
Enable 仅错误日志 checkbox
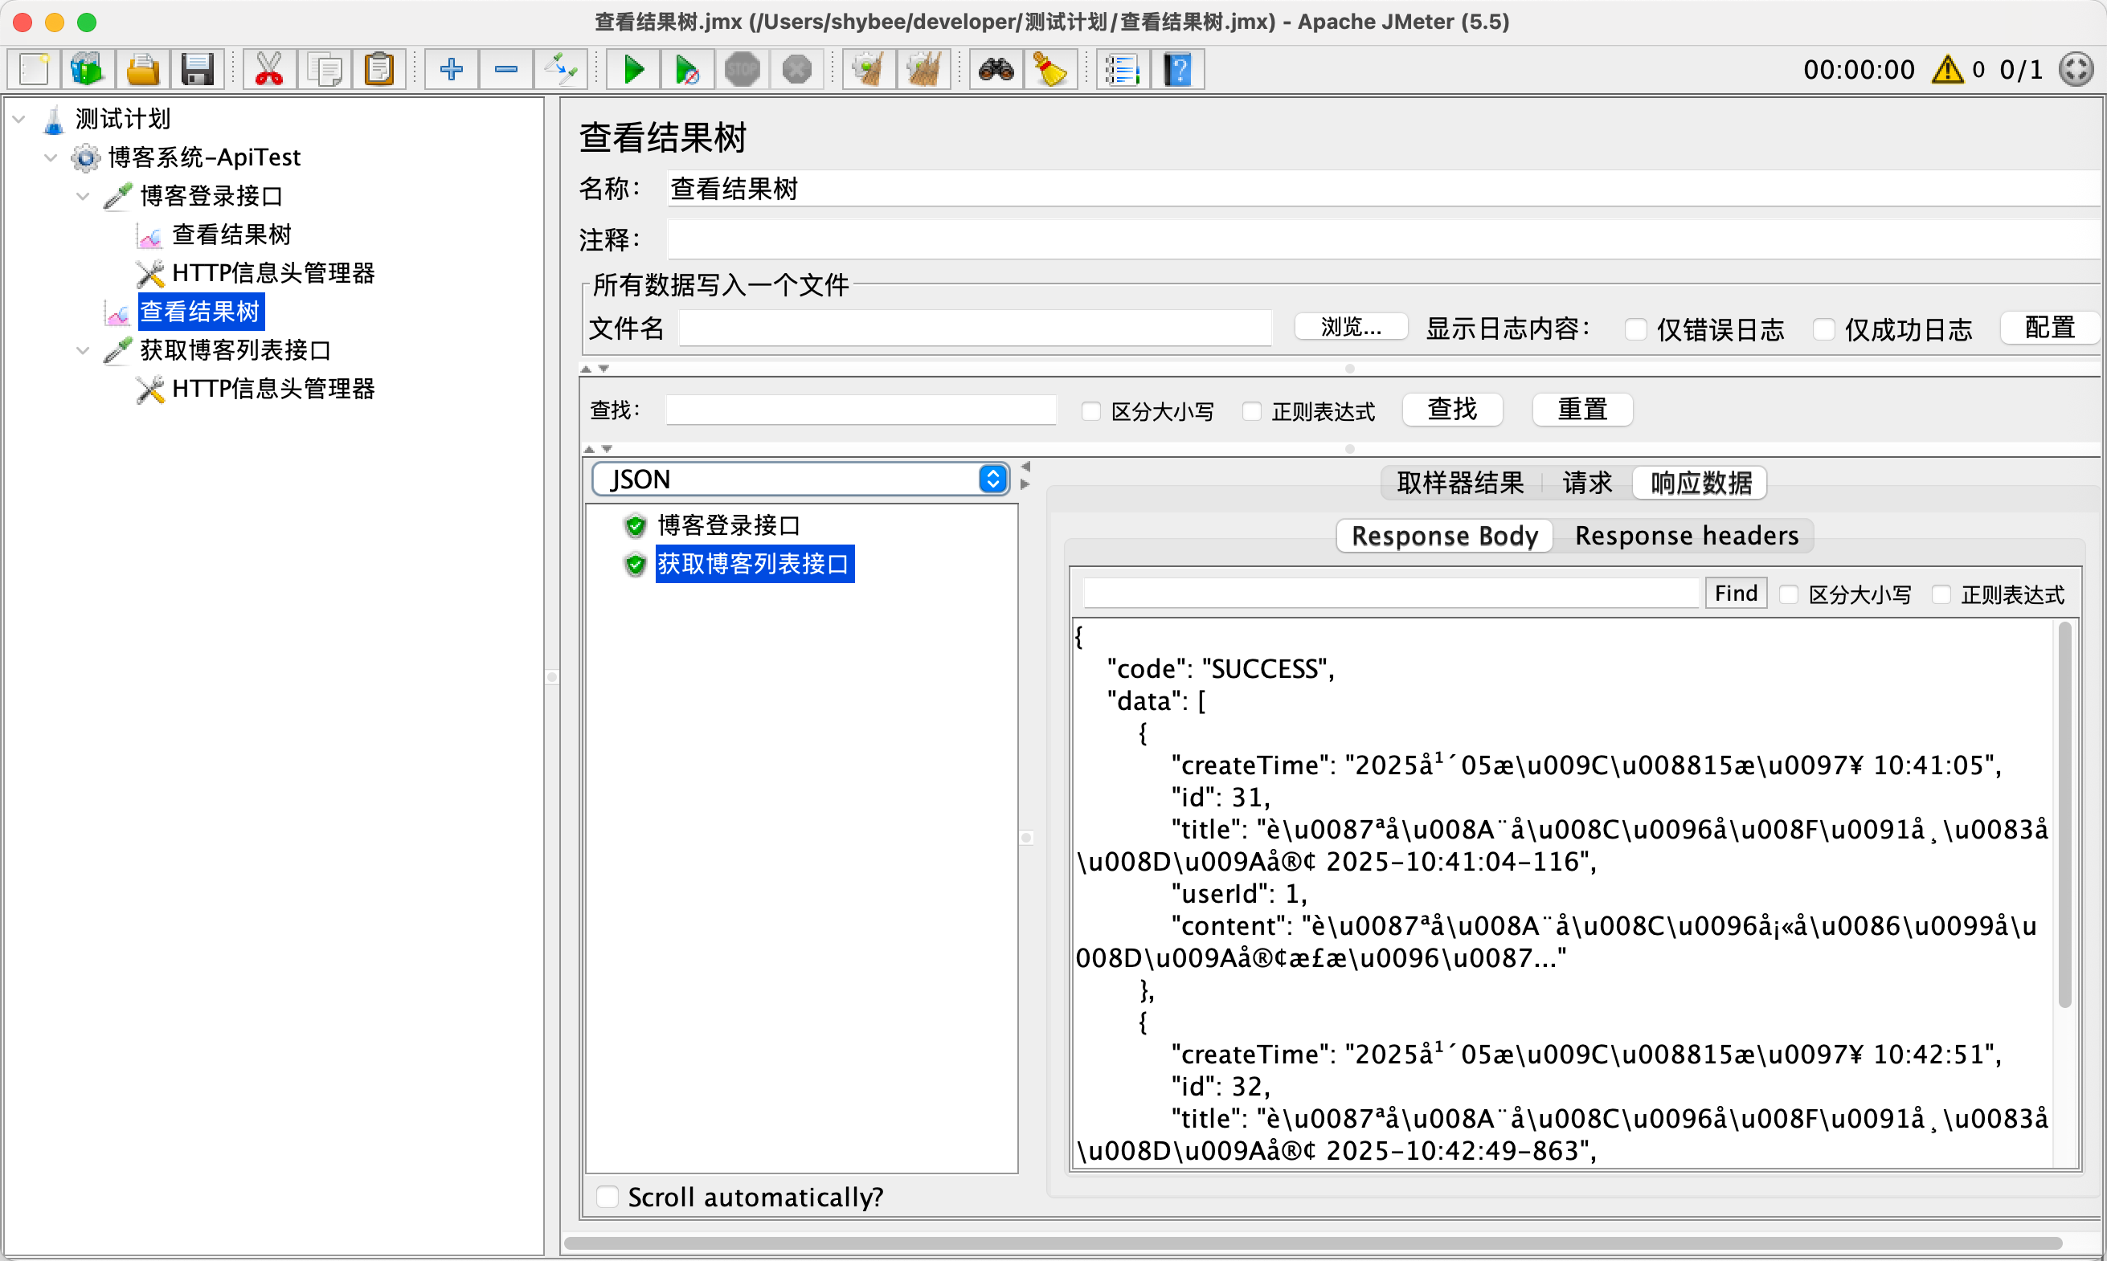click(1635, 329)
